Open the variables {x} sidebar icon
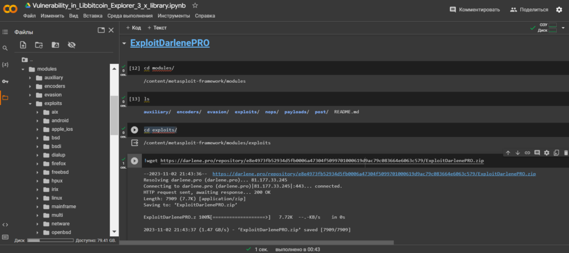Viewport: 569px width, 253px height. click(x=5, y=64)
